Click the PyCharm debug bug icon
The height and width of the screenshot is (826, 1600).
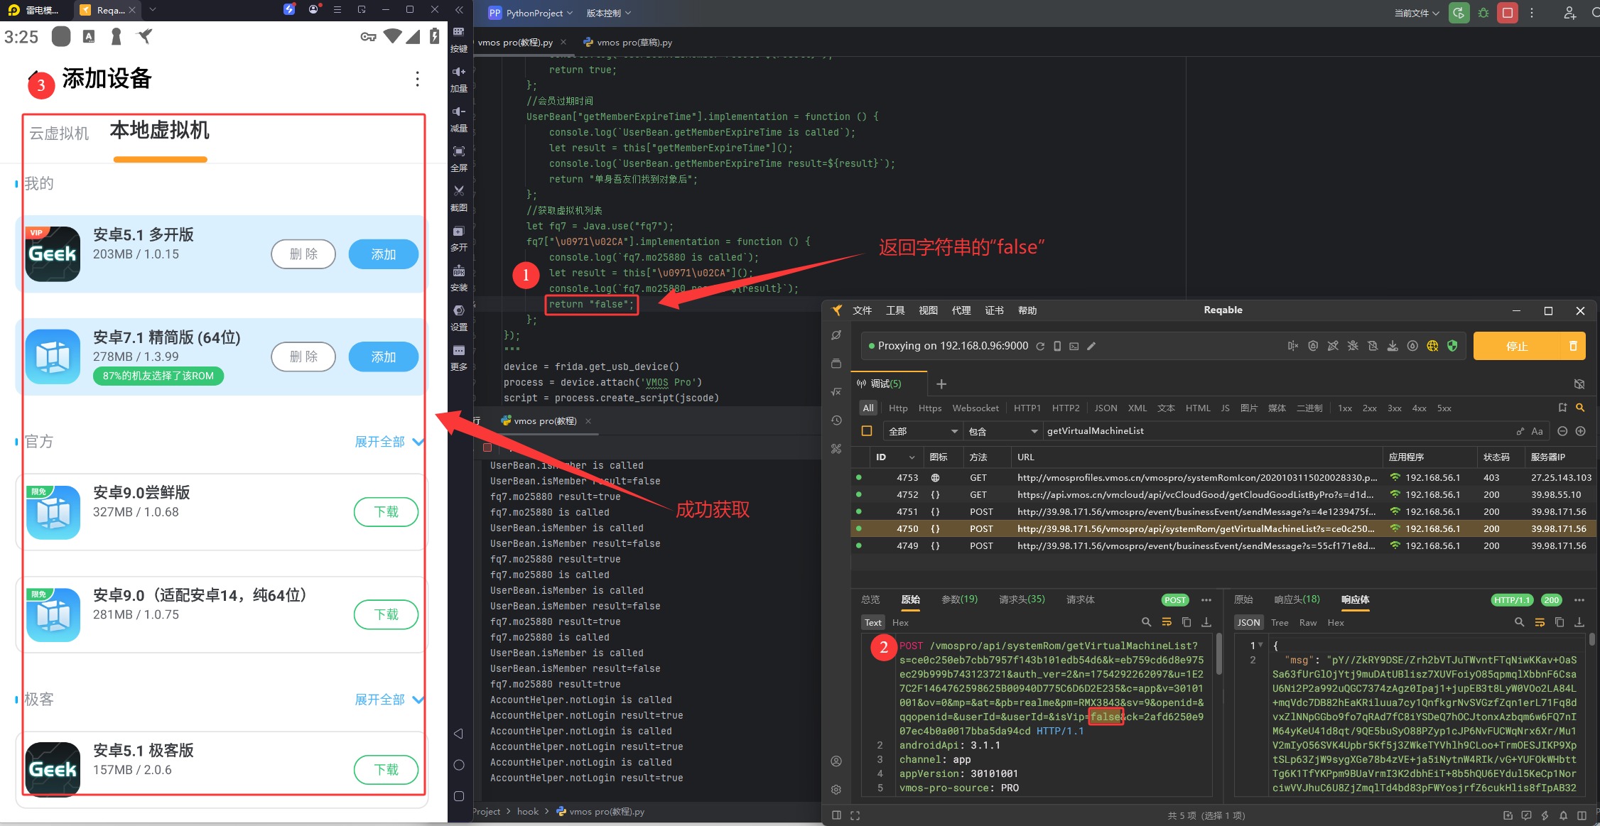coord(1483,13)
